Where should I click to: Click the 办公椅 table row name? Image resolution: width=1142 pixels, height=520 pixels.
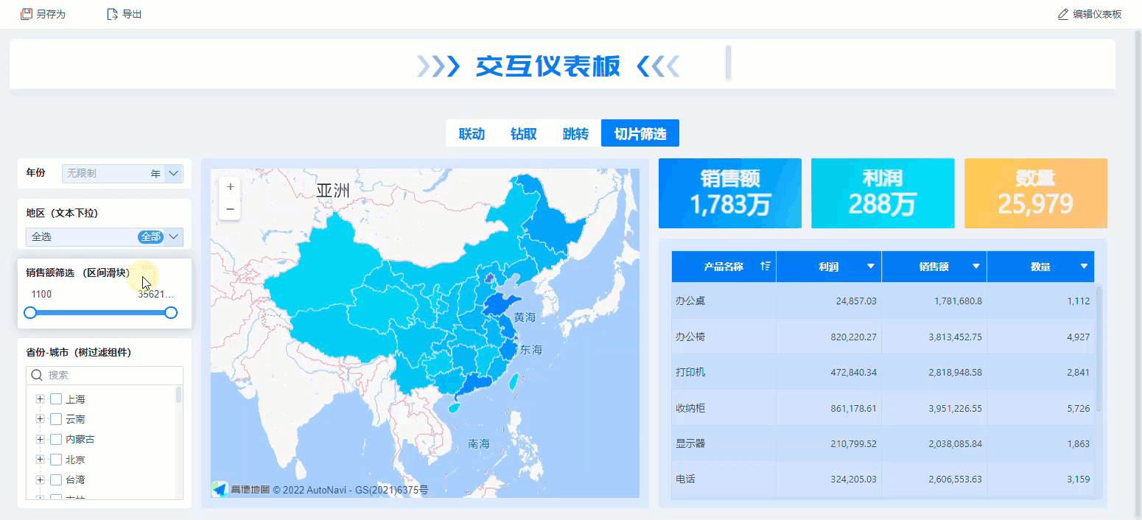coord(690,337)
